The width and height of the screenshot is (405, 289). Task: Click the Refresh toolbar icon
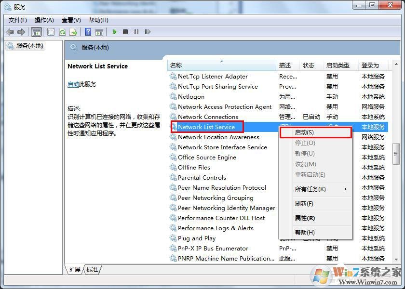[62, 32]
